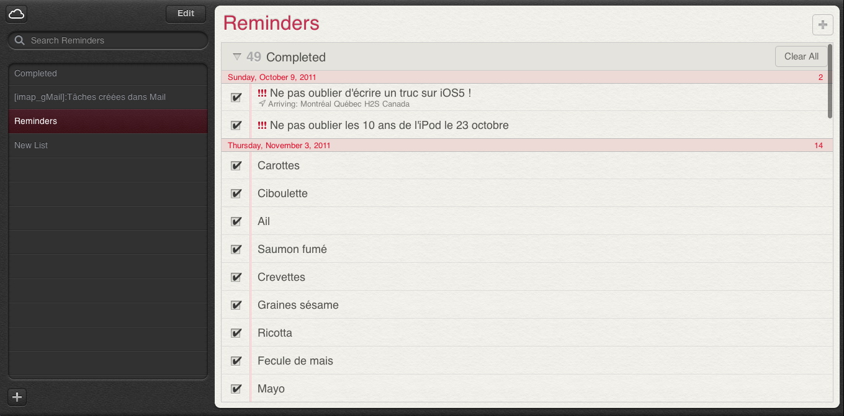
Task: Click the magnifier icon in the search bar
Action: [x=20, y=40]
